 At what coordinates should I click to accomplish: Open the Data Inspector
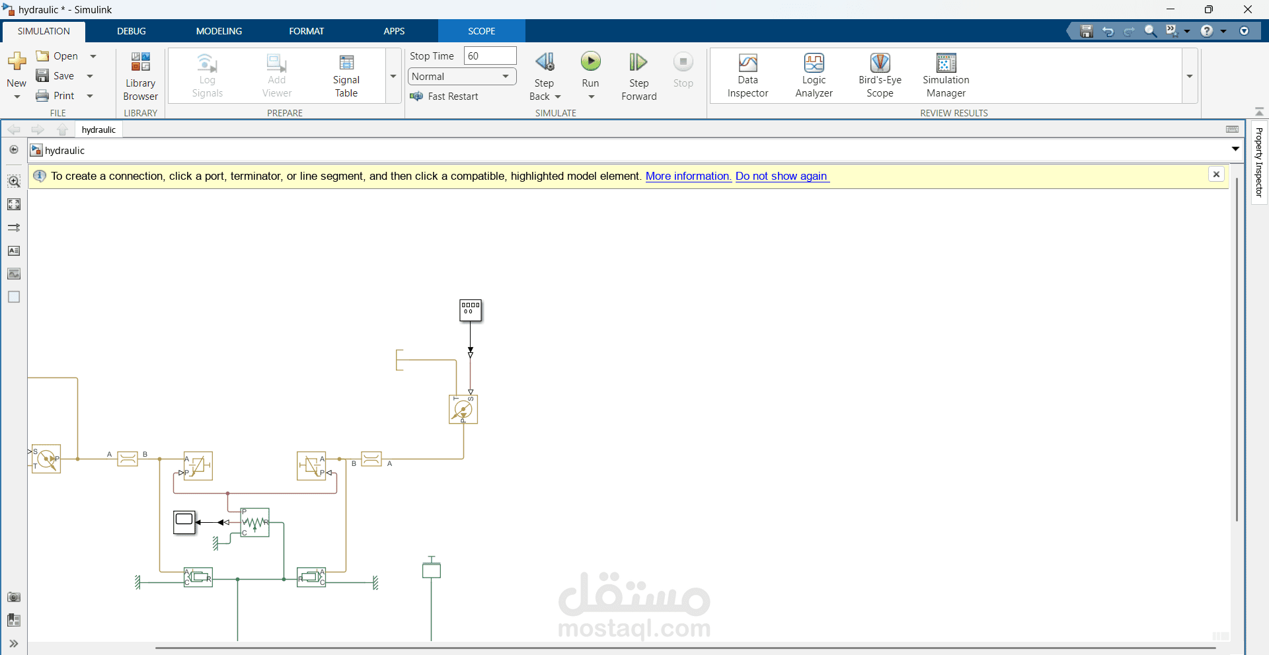(748, 75)
